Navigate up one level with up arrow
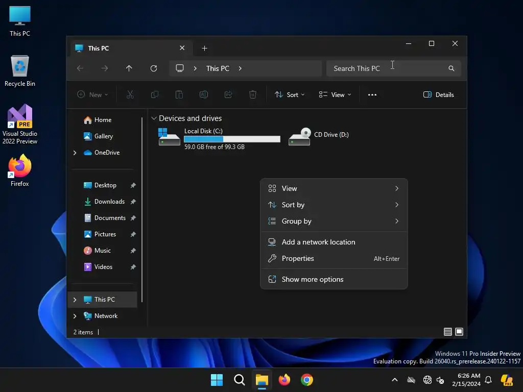 coord(129,68)
